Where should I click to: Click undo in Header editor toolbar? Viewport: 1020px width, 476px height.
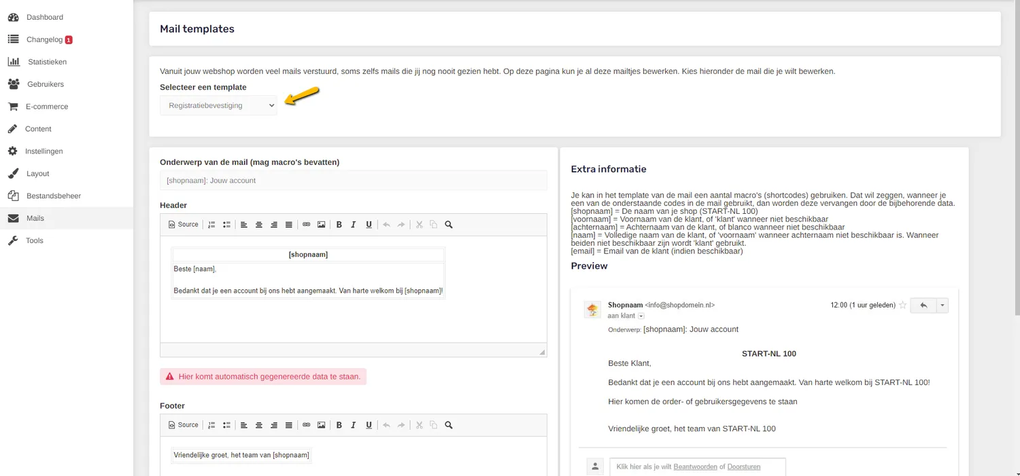pos(386,225)
